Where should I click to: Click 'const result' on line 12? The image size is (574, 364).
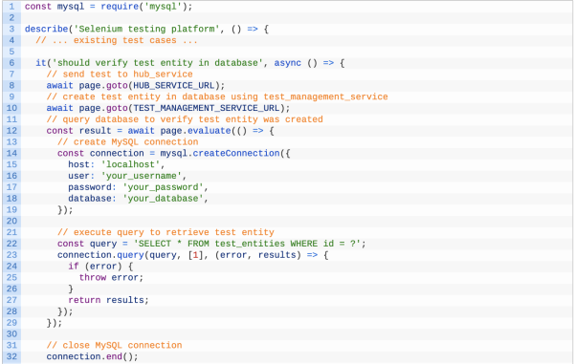click(78, 131)
